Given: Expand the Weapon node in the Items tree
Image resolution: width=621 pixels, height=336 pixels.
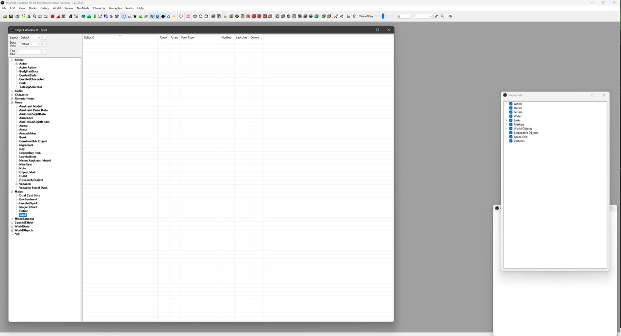Looking at the screenshot, I should [x=17, y=184].
